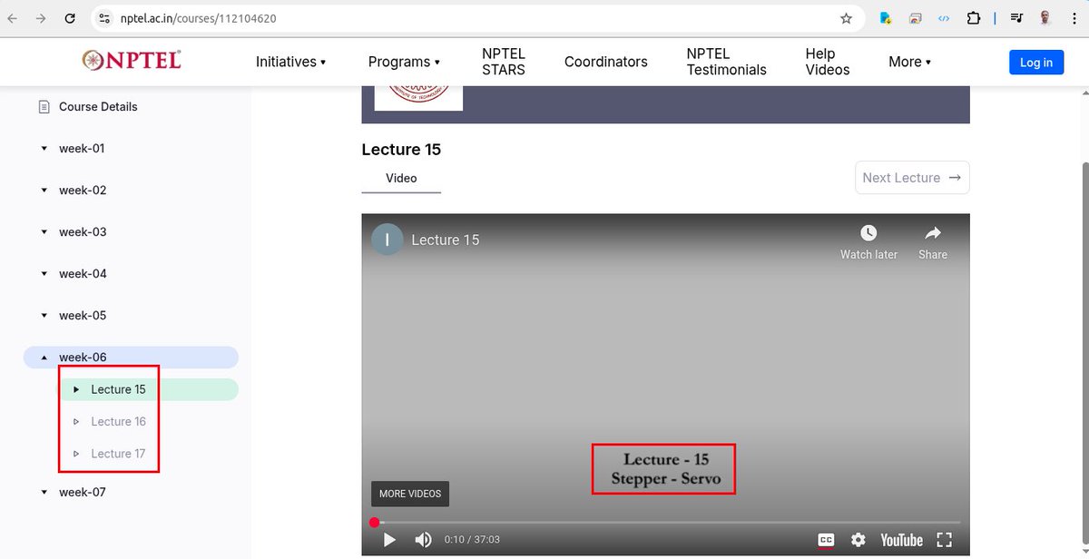The width and height of the screenshot is (1089, 559).
Task: Play the Lecture 15 video
Action: point(389,540)
